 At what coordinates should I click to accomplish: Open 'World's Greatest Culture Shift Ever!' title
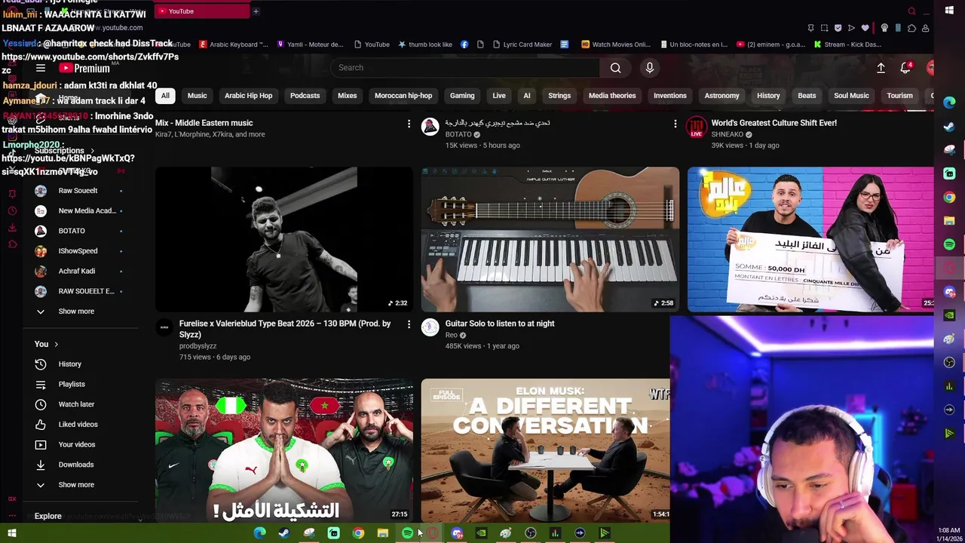pos(774,123)
